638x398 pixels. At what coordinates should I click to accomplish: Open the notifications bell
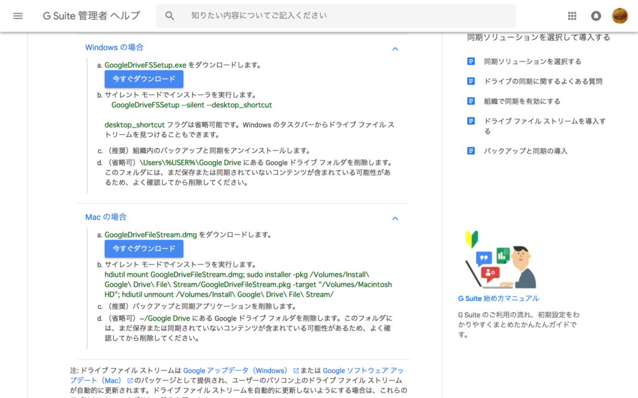point(596,16)
